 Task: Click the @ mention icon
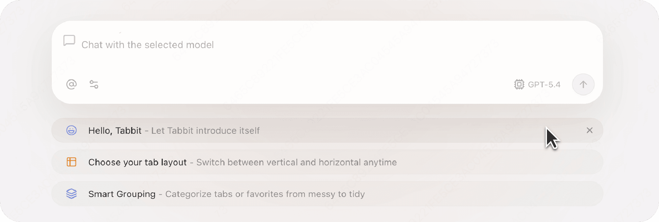(x=72, y=84)
